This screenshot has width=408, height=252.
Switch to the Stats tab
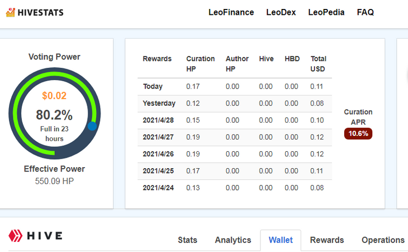188,240
